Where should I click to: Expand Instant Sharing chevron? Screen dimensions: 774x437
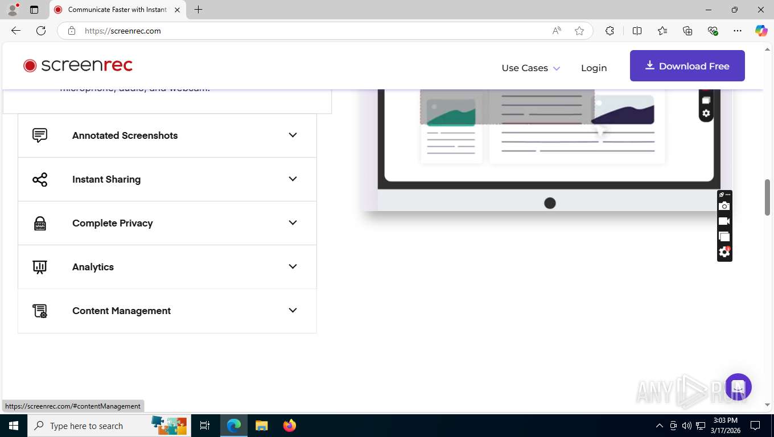(293, 179)
